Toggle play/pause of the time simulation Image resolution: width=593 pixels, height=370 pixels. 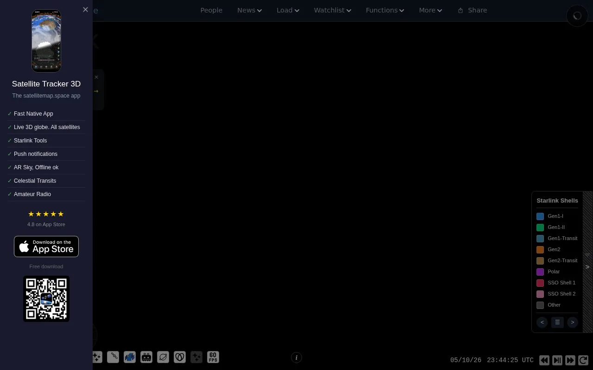coord(557,360)
